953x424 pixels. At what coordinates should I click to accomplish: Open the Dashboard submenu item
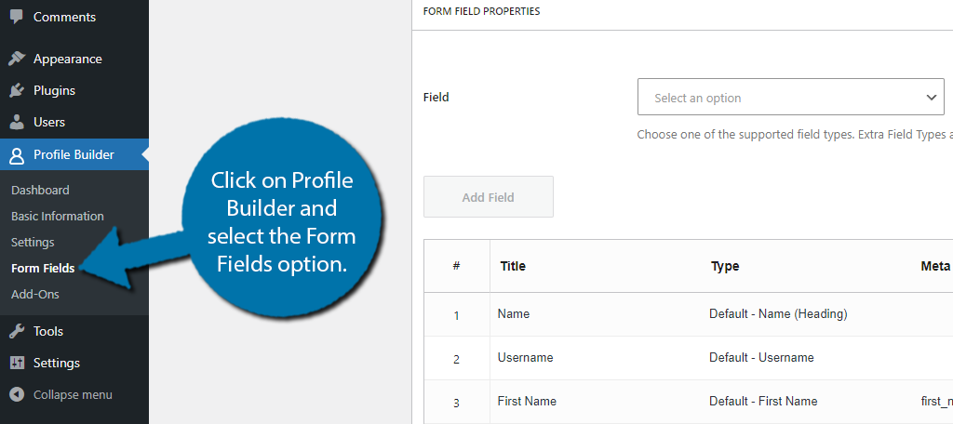pyautogui.click(x=40, y=190)
